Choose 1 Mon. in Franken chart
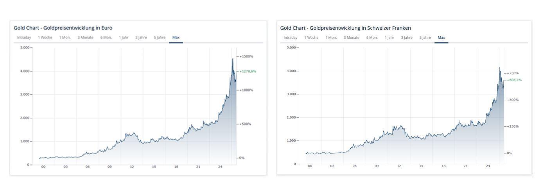 (331, 38)
